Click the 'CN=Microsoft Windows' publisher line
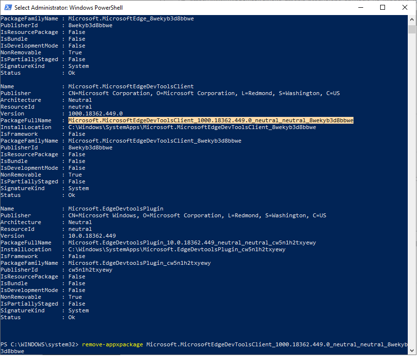Screen dimensions: 417x356 (197, 215)
